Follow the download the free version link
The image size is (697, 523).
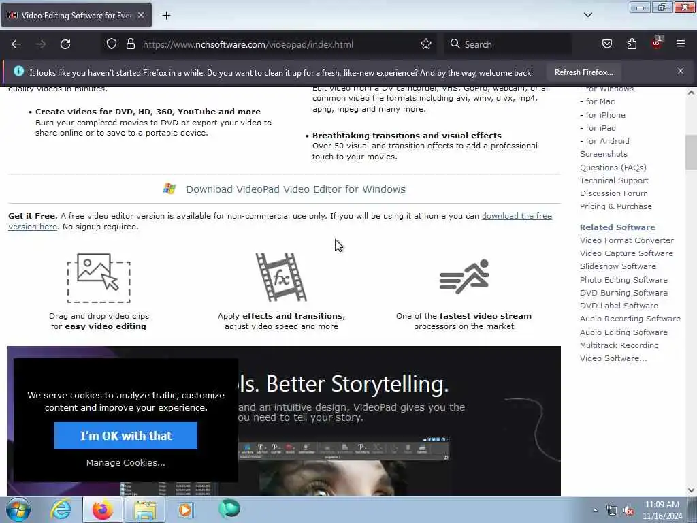tap(517, 216)
